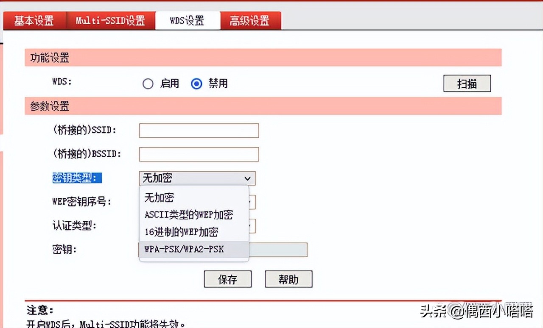Open the WEP密钥序号 dropdown arrow
This screenshot has width=543, height=328.
pyautogui.click(x=252, y=202)
